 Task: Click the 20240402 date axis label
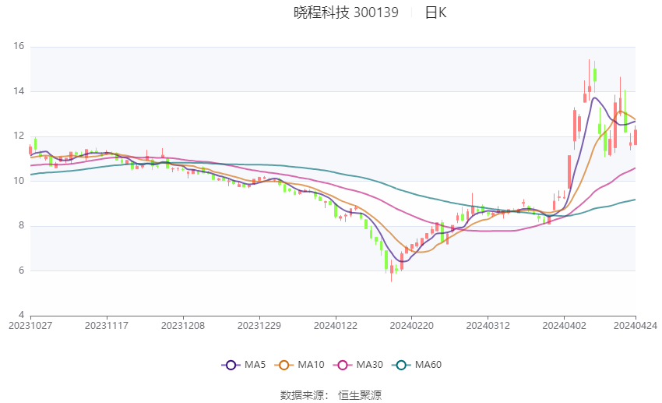tap(563, 325)
